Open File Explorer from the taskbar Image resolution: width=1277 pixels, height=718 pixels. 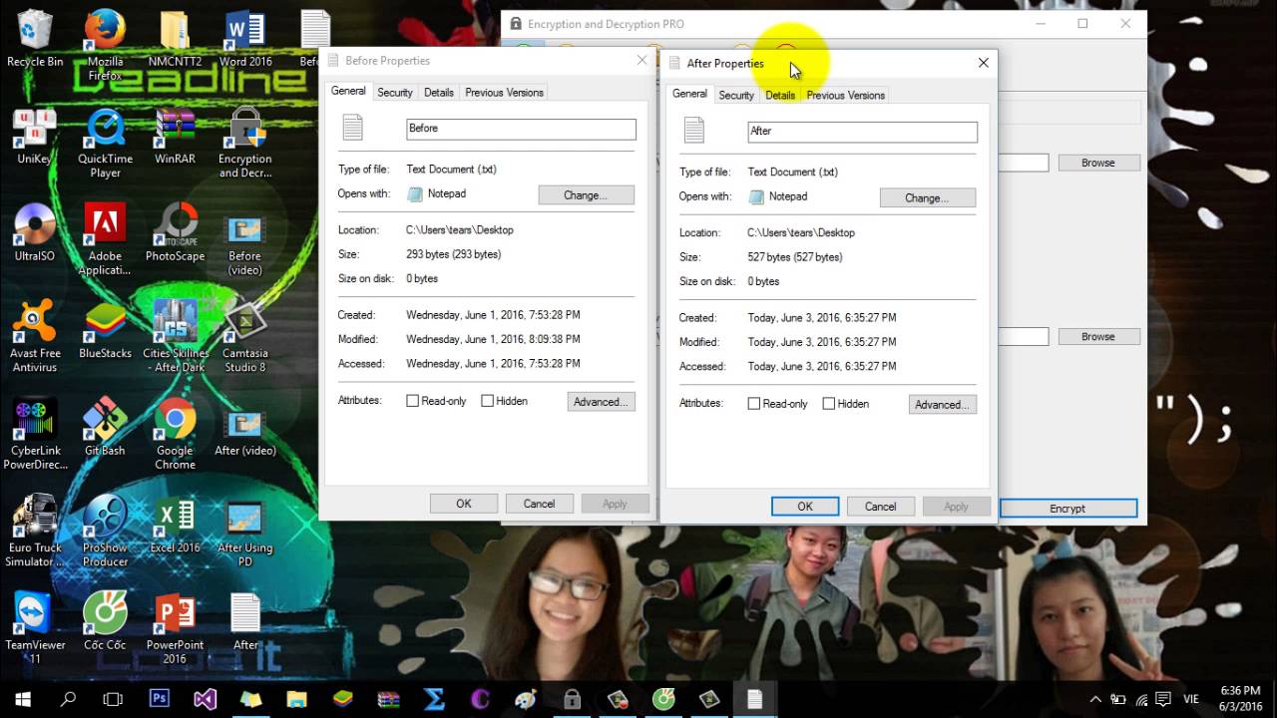coord(296,699)
